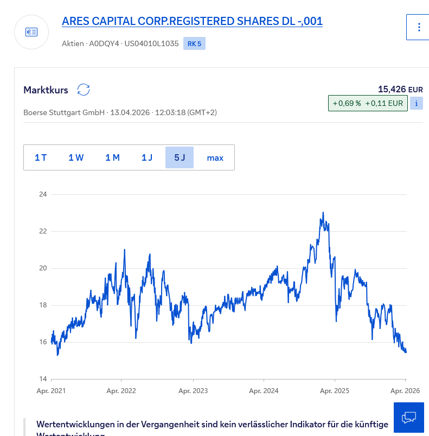Select the max time range tab
The height and width of the screenshot is (436, 429).
(x=215, y=157)
